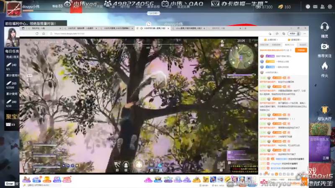Click the orange button beside noble list header

301,50
